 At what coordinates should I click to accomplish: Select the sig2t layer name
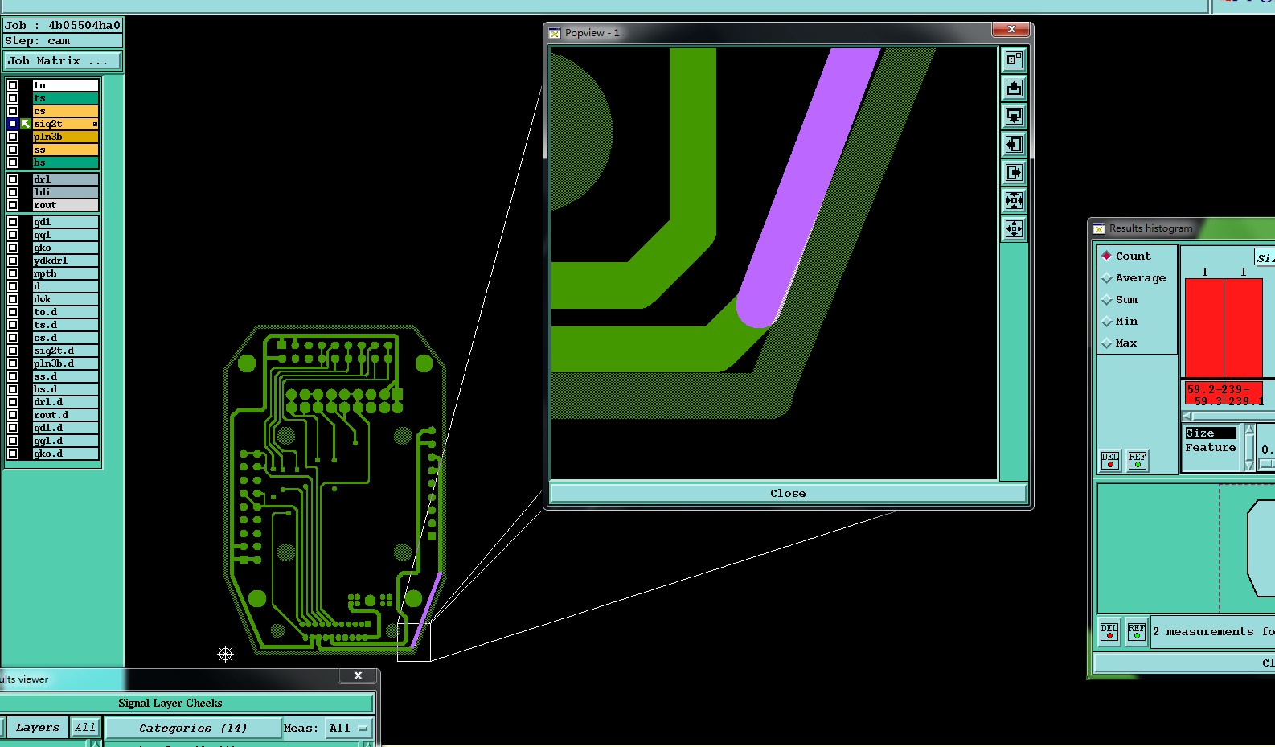[65, 124]
